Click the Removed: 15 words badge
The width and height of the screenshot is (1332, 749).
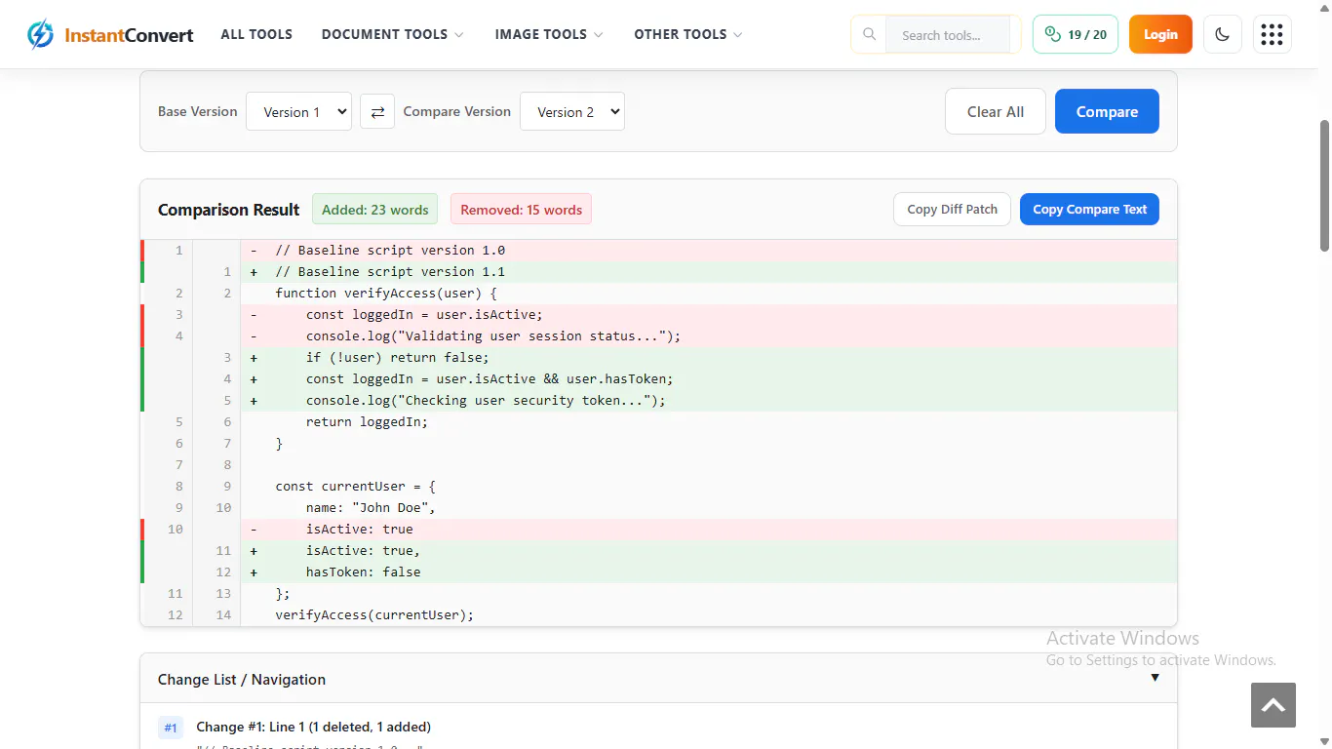tap(521, 210)
